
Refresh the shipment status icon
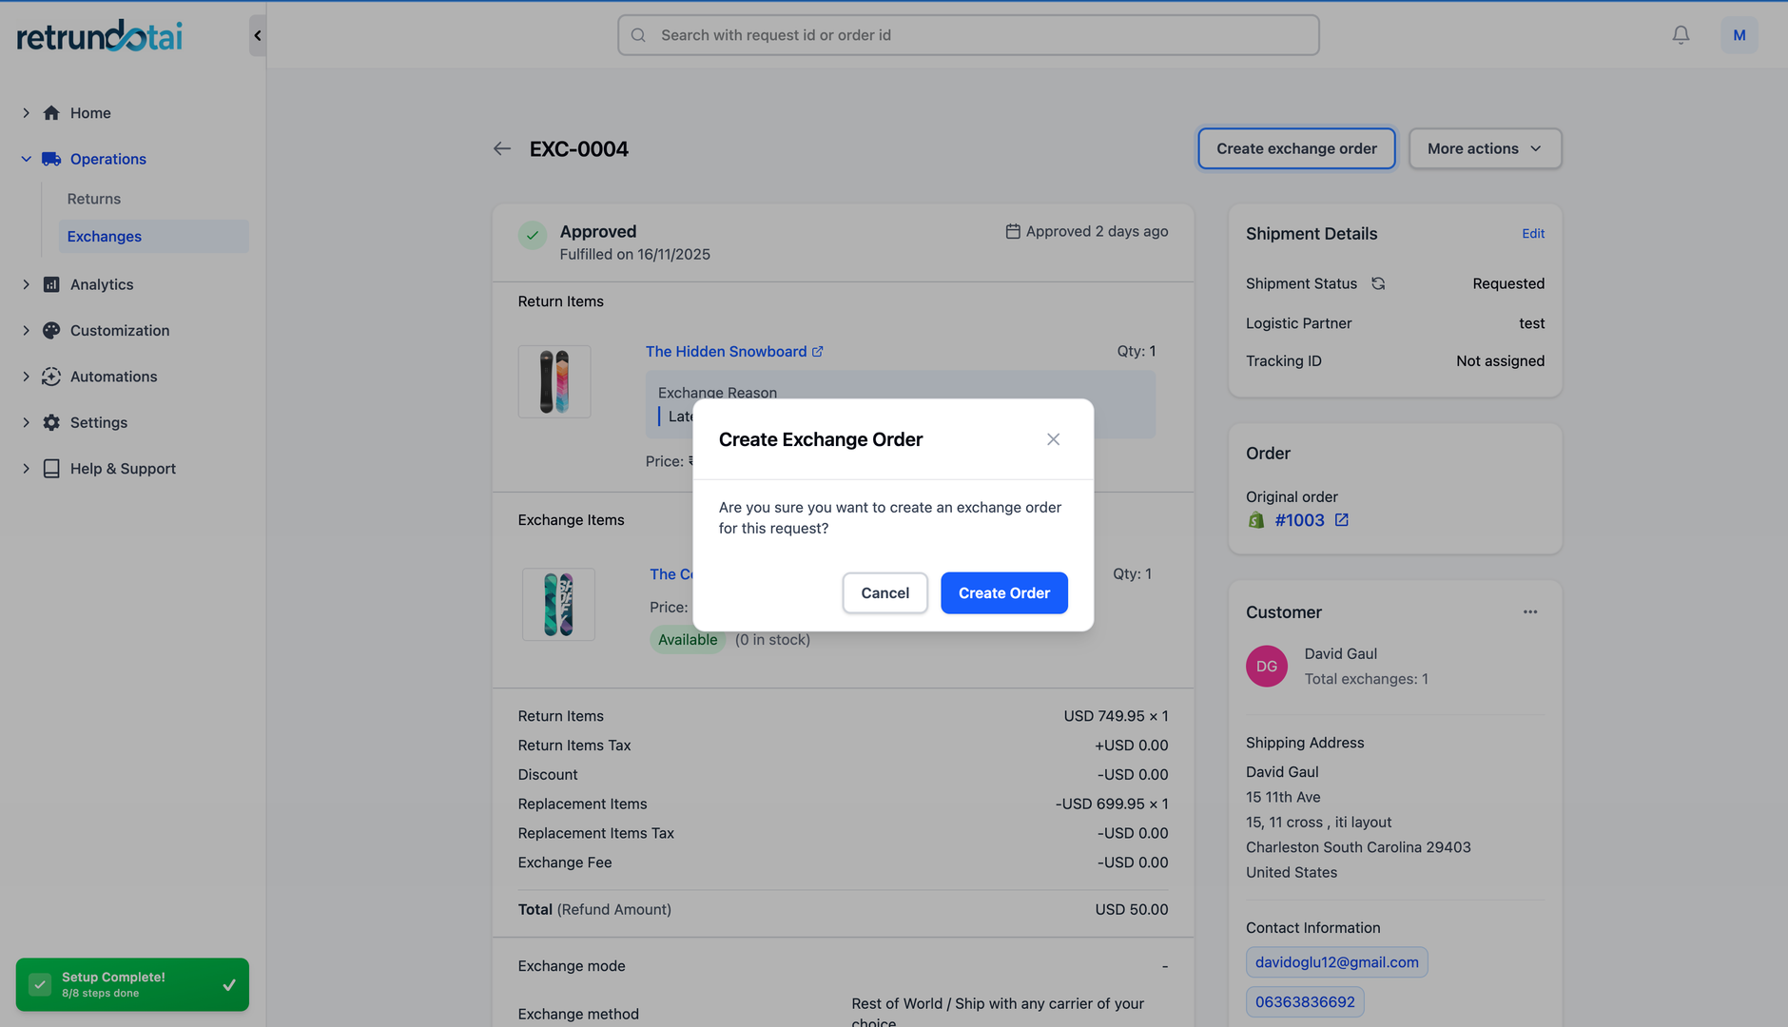(1378, 283)
